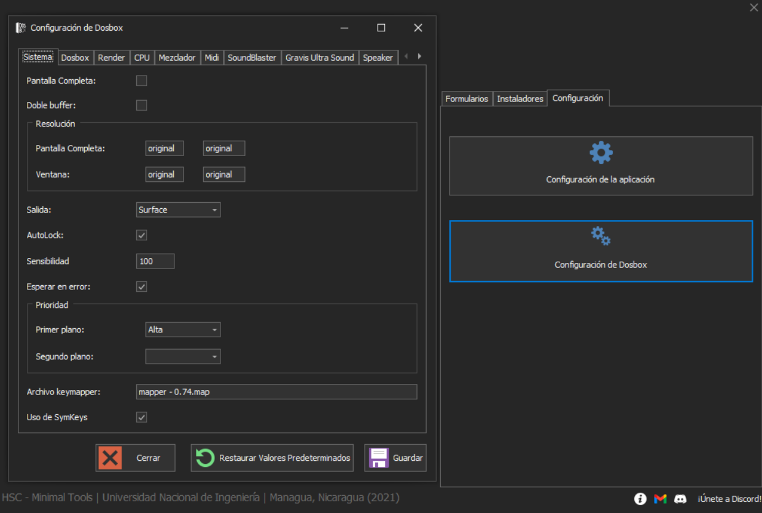Expand the Primer plano priority dropdown
Viewport: 762px width, 513px height.
tap(183, 330)
